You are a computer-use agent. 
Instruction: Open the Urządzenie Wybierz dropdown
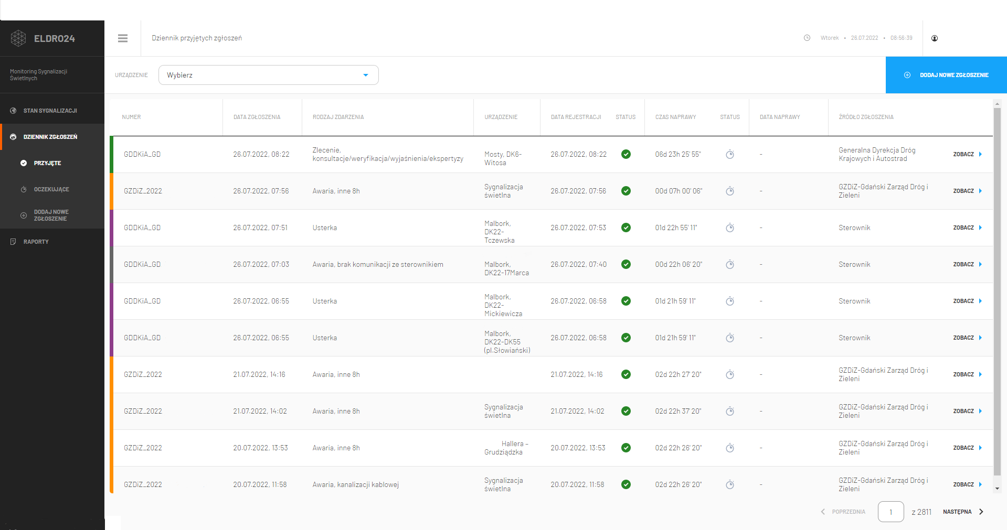point(268,75)
